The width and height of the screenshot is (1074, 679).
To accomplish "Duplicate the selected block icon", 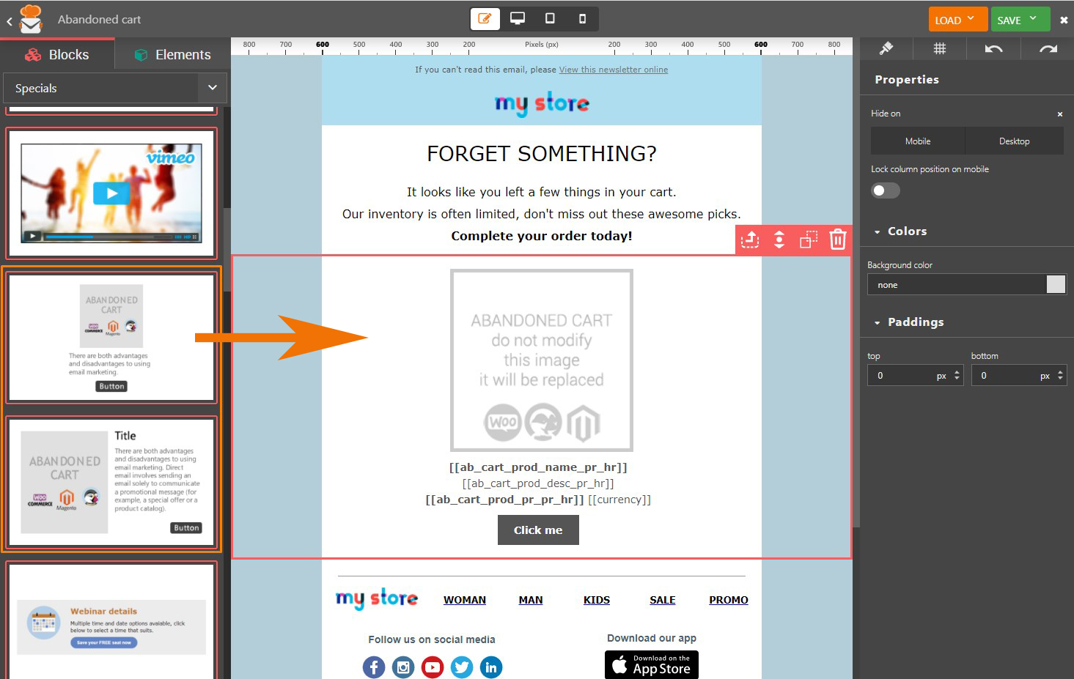I will coord(809,240).
